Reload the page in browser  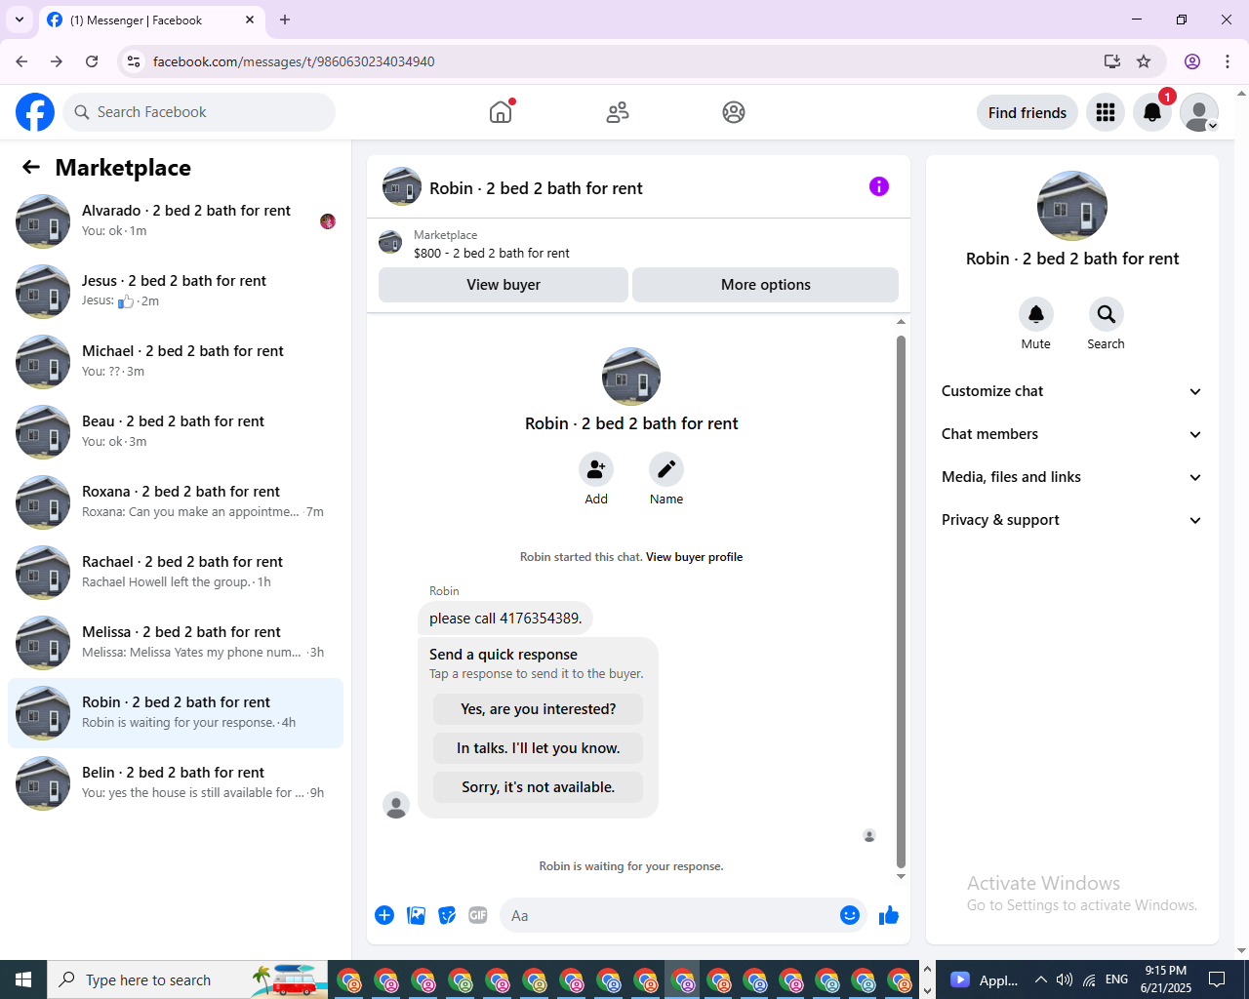click(92, 61)
